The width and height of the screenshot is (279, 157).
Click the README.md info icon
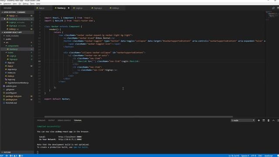coord(4,103)
